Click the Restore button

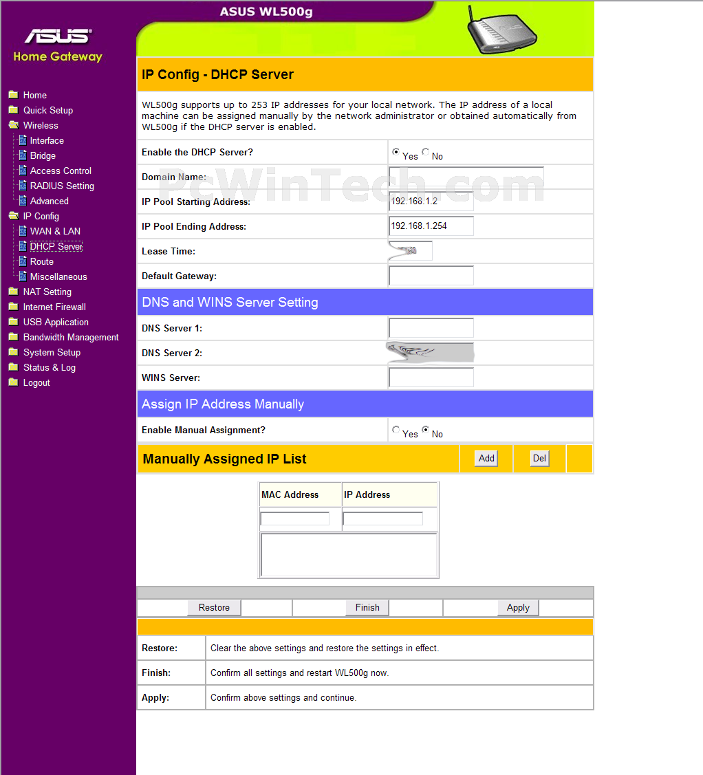[x=214, y=607]
